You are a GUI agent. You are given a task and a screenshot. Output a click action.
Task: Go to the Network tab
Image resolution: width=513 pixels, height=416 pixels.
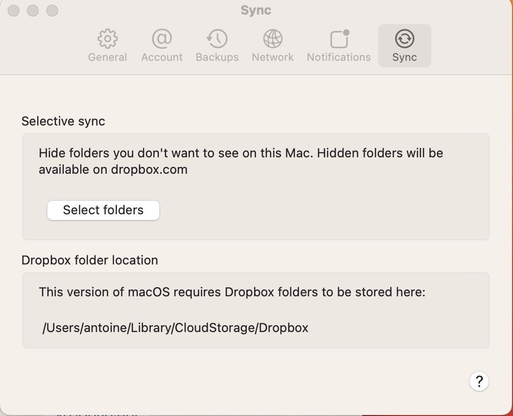point(272,46)
